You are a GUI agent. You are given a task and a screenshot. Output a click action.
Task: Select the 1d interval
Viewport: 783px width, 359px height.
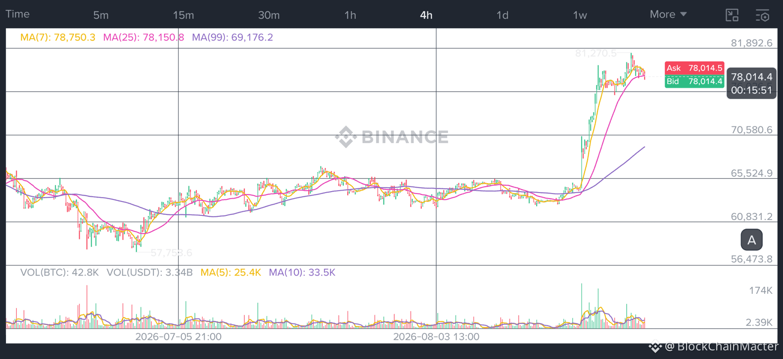[503, 15]
